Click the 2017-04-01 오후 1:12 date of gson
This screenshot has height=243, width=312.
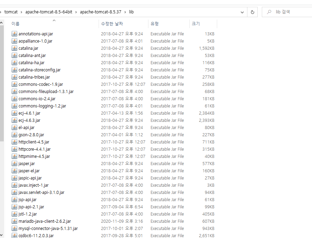[x=122, y=135]
